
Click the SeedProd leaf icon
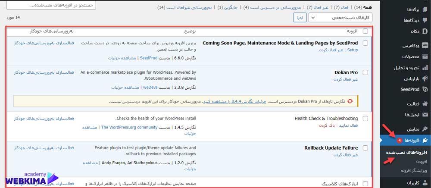425,89
